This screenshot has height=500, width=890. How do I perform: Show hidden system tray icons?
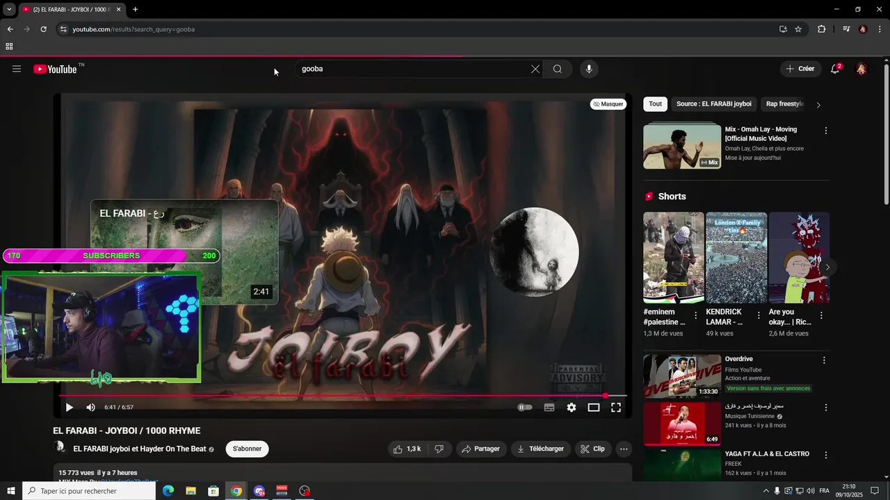pos(766,491)
